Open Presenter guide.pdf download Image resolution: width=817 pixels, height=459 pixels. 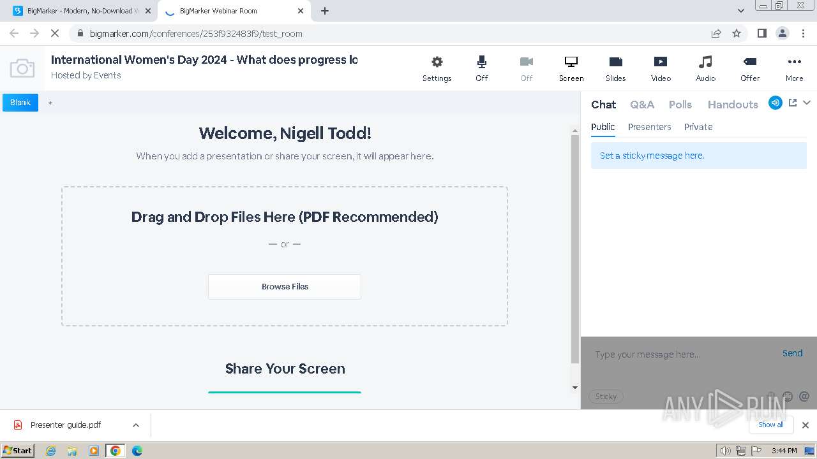coord(66,425)
